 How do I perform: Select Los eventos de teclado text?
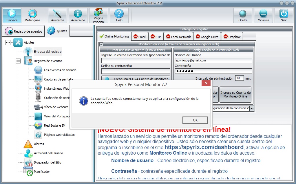pyautogui.click(x=60, y=70)
